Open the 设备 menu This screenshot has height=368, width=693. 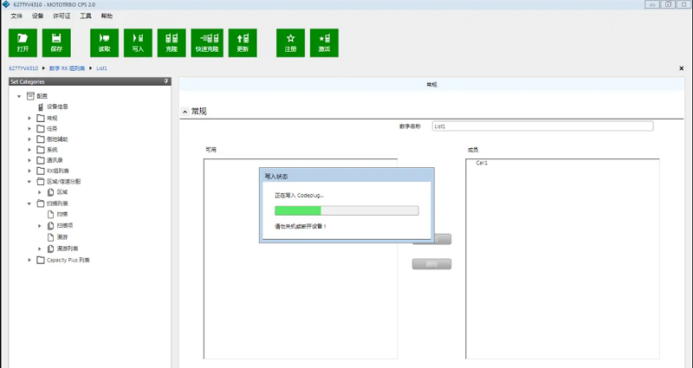click(x=37, y=16)
